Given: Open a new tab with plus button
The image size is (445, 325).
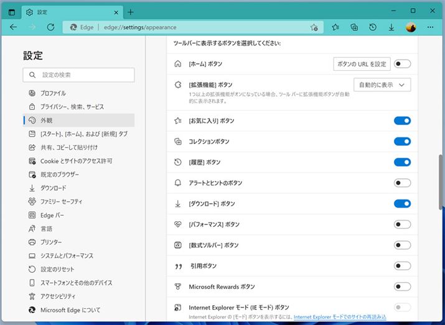Looking at the screenshot, I should coord(130,12).
